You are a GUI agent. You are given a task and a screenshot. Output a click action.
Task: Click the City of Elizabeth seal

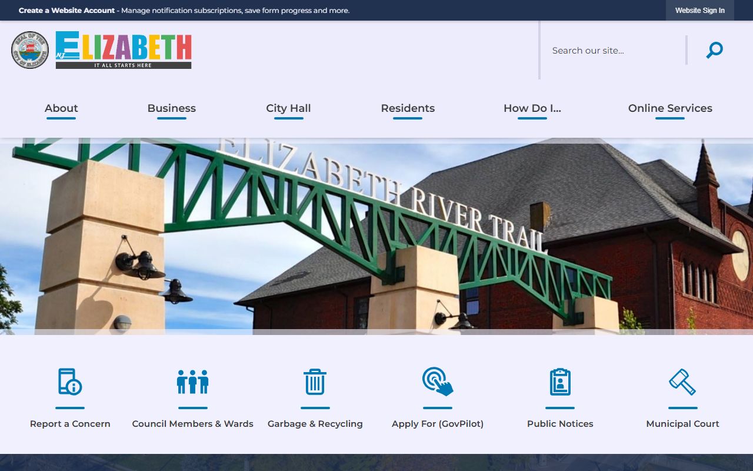point(30,50)
